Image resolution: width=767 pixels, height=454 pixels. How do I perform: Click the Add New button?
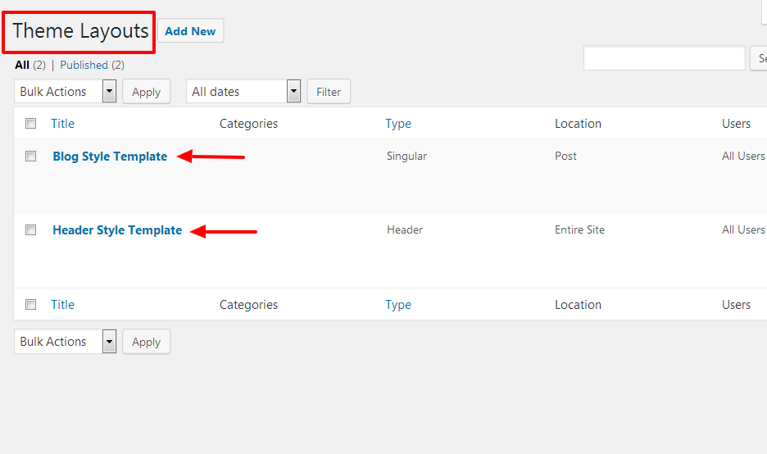(190, 31)
